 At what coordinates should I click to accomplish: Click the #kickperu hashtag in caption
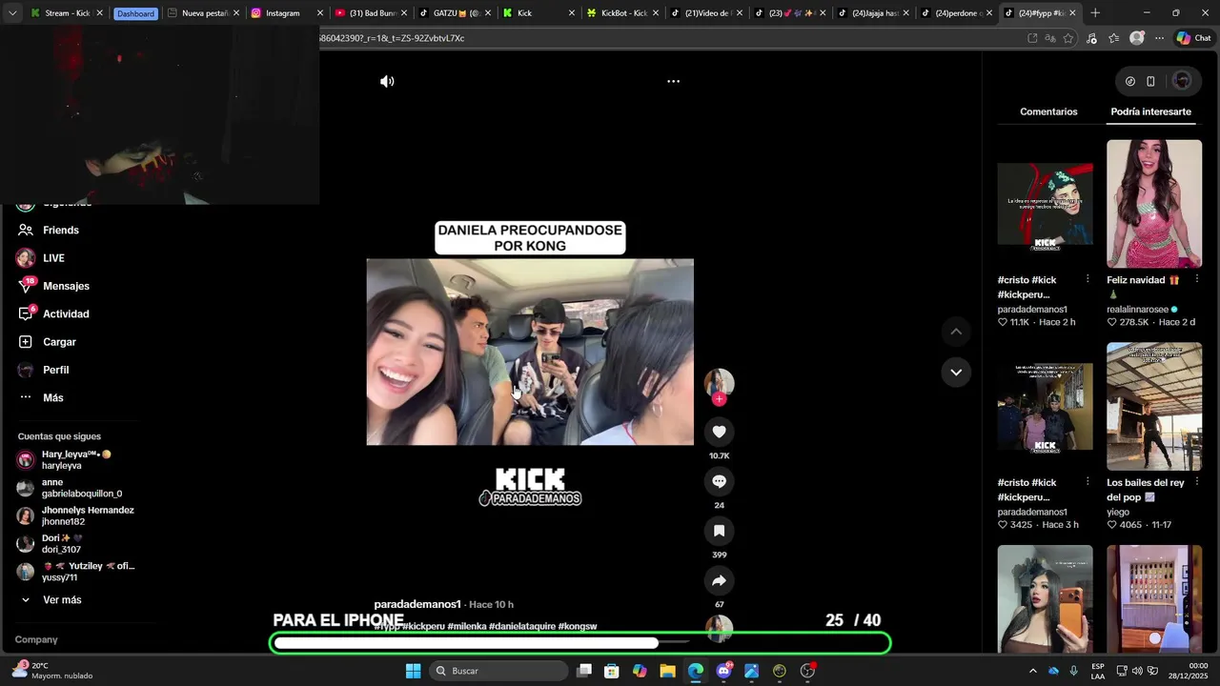pyautogui.click(x=423, y=626)
